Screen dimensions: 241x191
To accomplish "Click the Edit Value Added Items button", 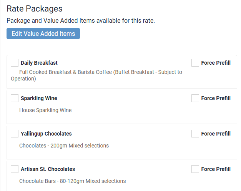I will (43, 34).
